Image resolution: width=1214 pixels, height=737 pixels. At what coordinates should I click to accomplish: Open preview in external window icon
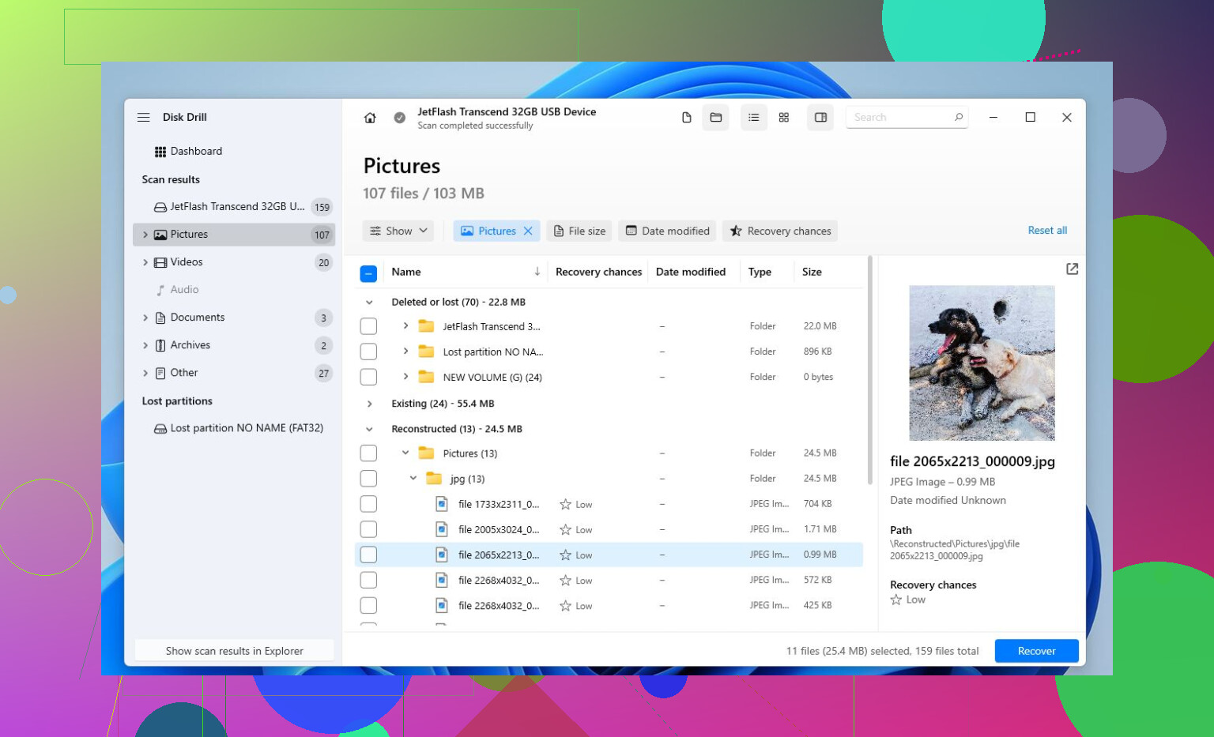click(1072, 269)
